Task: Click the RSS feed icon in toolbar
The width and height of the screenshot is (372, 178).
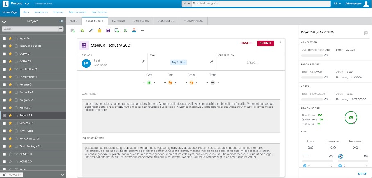Action: [x=82, y=30]
